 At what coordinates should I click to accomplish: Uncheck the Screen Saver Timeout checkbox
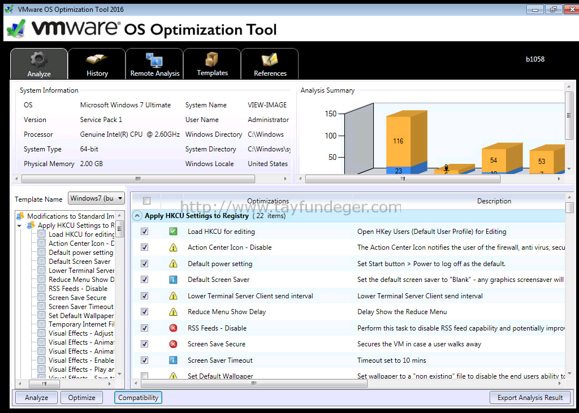pos(144,360)
